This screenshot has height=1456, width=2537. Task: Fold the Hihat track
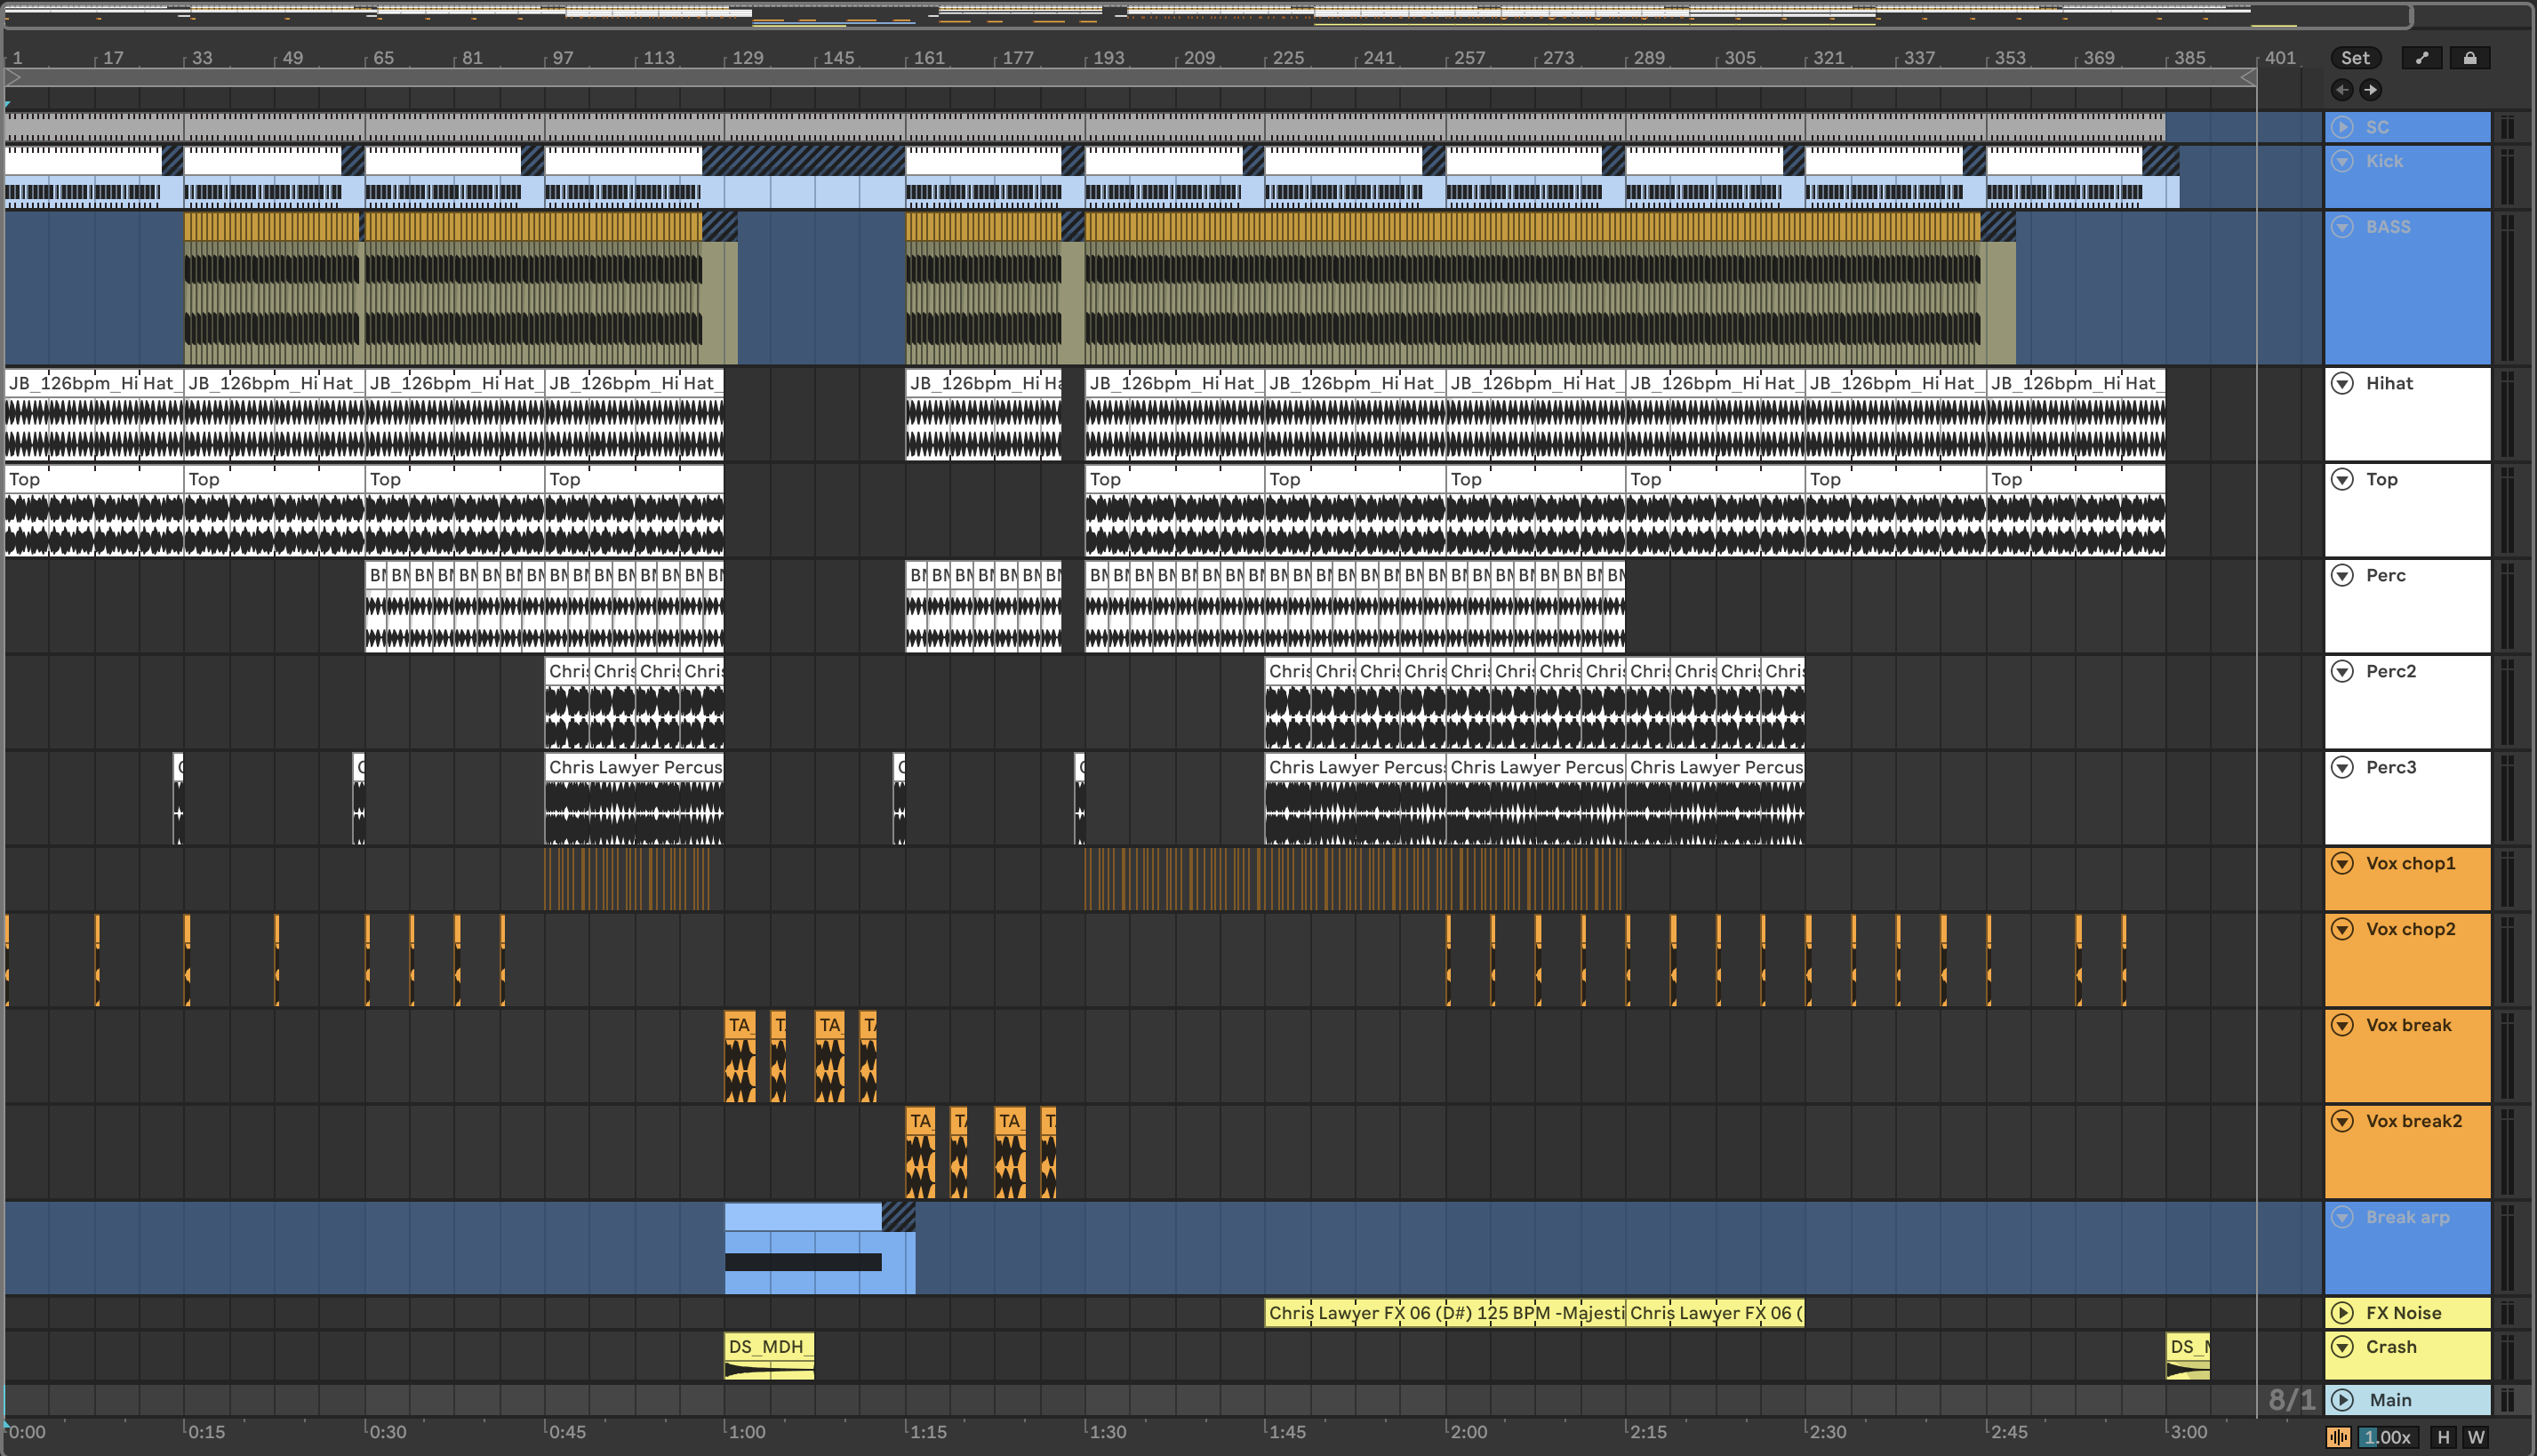click(x=2342, y=383)
